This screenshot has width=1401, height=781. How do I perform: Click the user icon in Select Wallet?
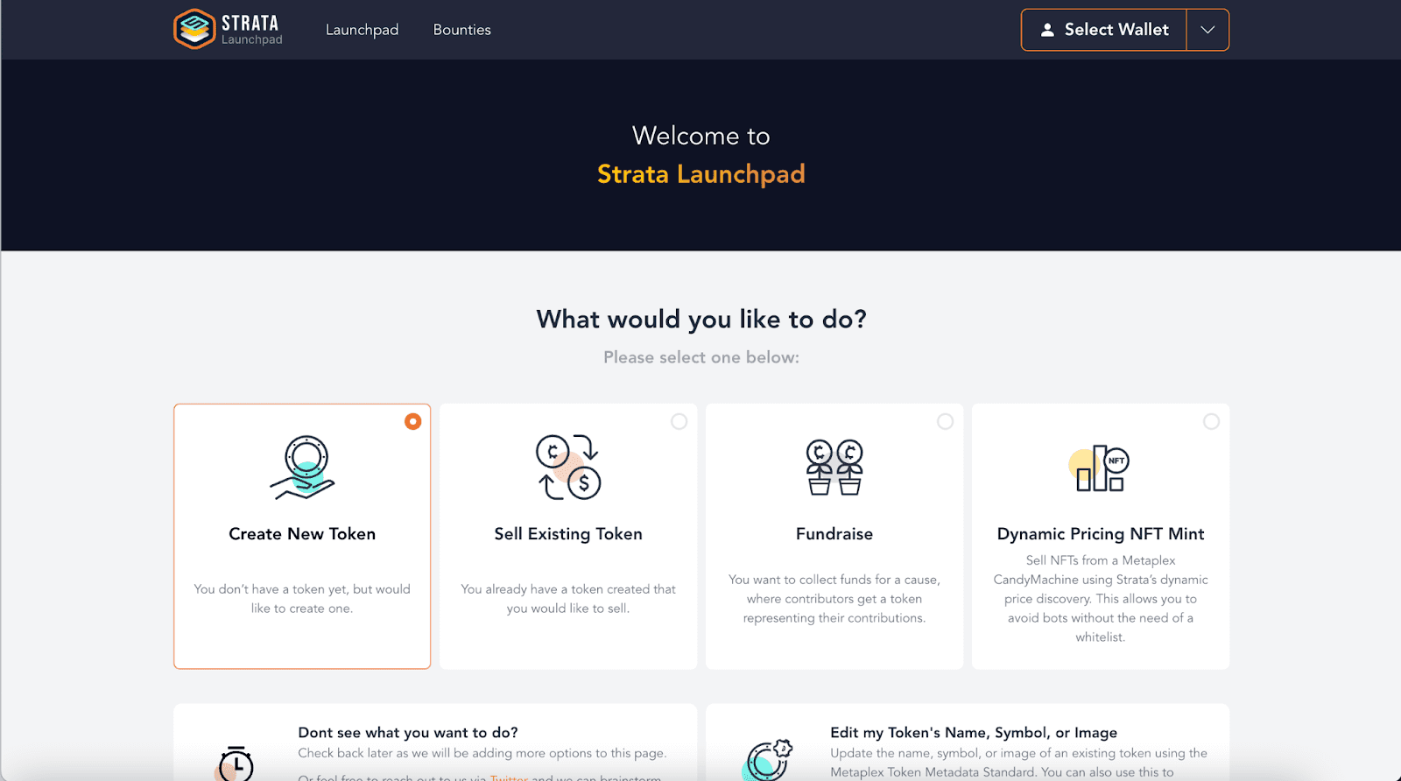pos(1047,30)
